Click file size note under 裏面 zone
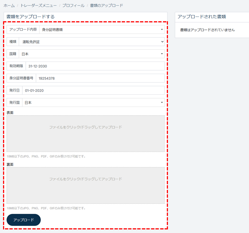The image size is (249, 233). tap(46, 208)
